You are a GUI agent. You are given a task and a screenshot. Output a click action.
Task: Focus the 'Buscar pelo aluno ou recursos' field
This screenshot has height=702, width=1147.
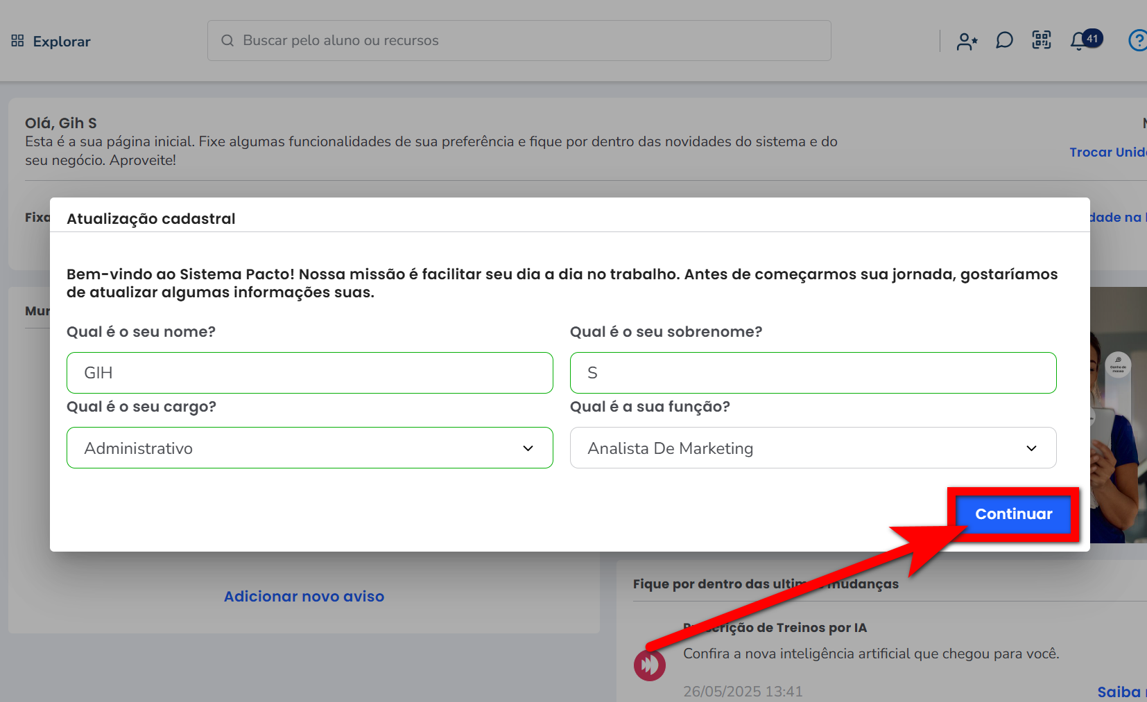(527, 41)
